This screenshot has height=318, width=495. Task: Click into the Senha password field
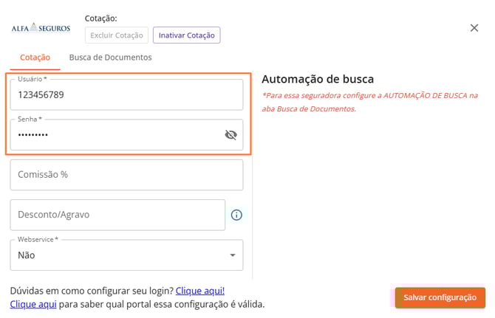111,135
